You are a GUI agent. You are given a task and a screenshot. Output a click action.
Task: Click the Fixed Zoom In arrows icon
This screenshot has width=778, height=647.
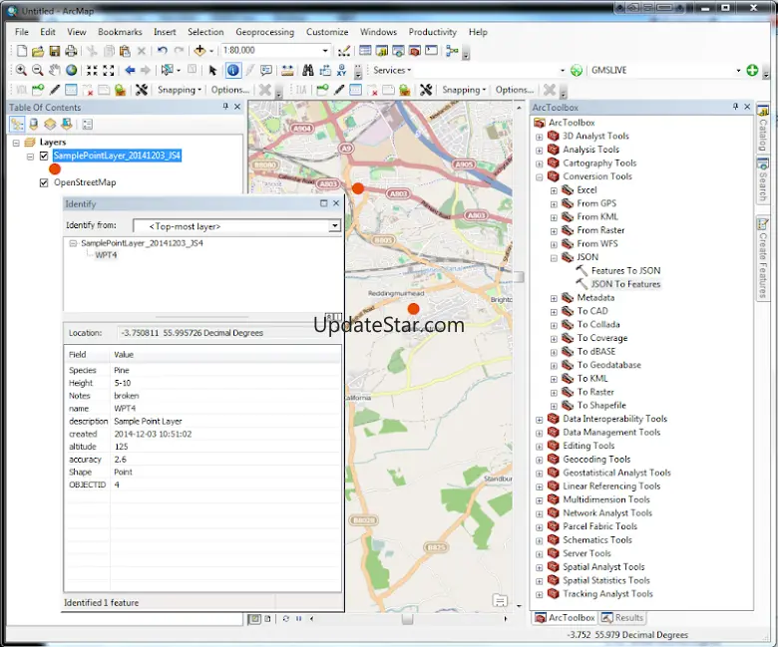pyautogui.click(x=92, y=71)
